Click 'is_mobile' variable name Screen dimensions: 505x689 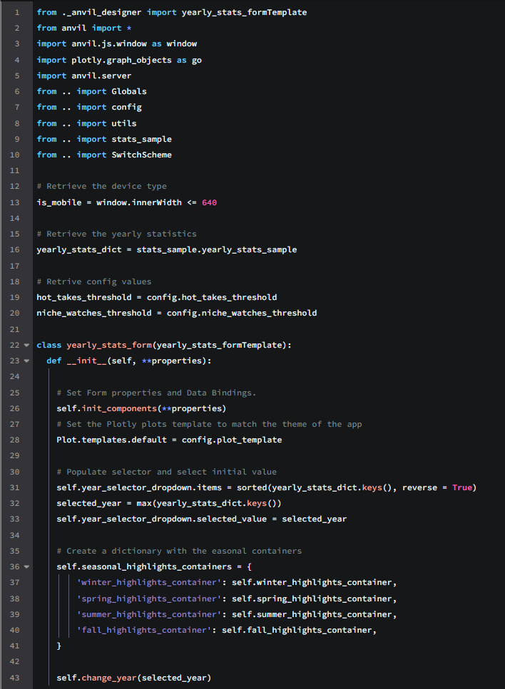click(x=59, y=202)
